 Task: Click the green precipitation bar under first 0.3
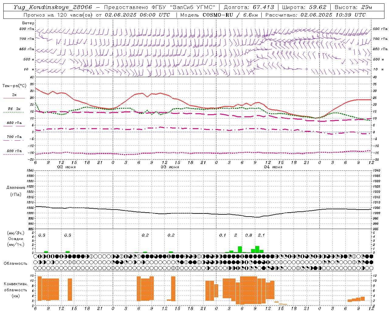(46, 252)
